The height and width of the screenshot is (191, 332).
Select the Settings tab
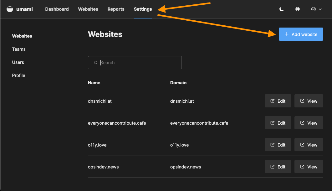tap(143, 9)
